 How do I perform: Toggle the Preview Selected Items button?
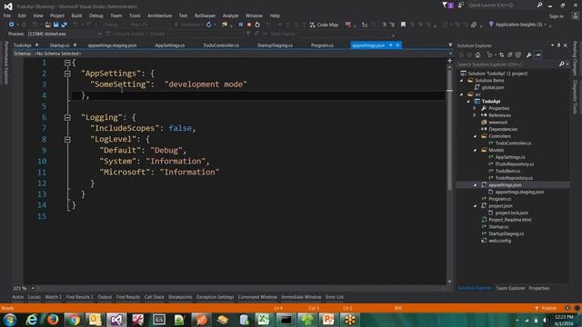point(537,54)
